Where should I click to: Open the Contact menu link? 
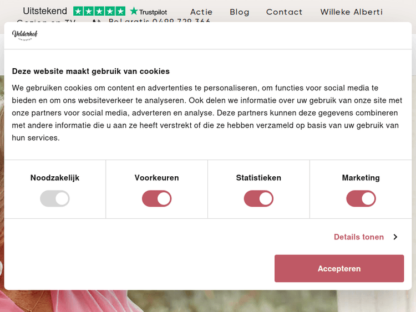[285, 12]
